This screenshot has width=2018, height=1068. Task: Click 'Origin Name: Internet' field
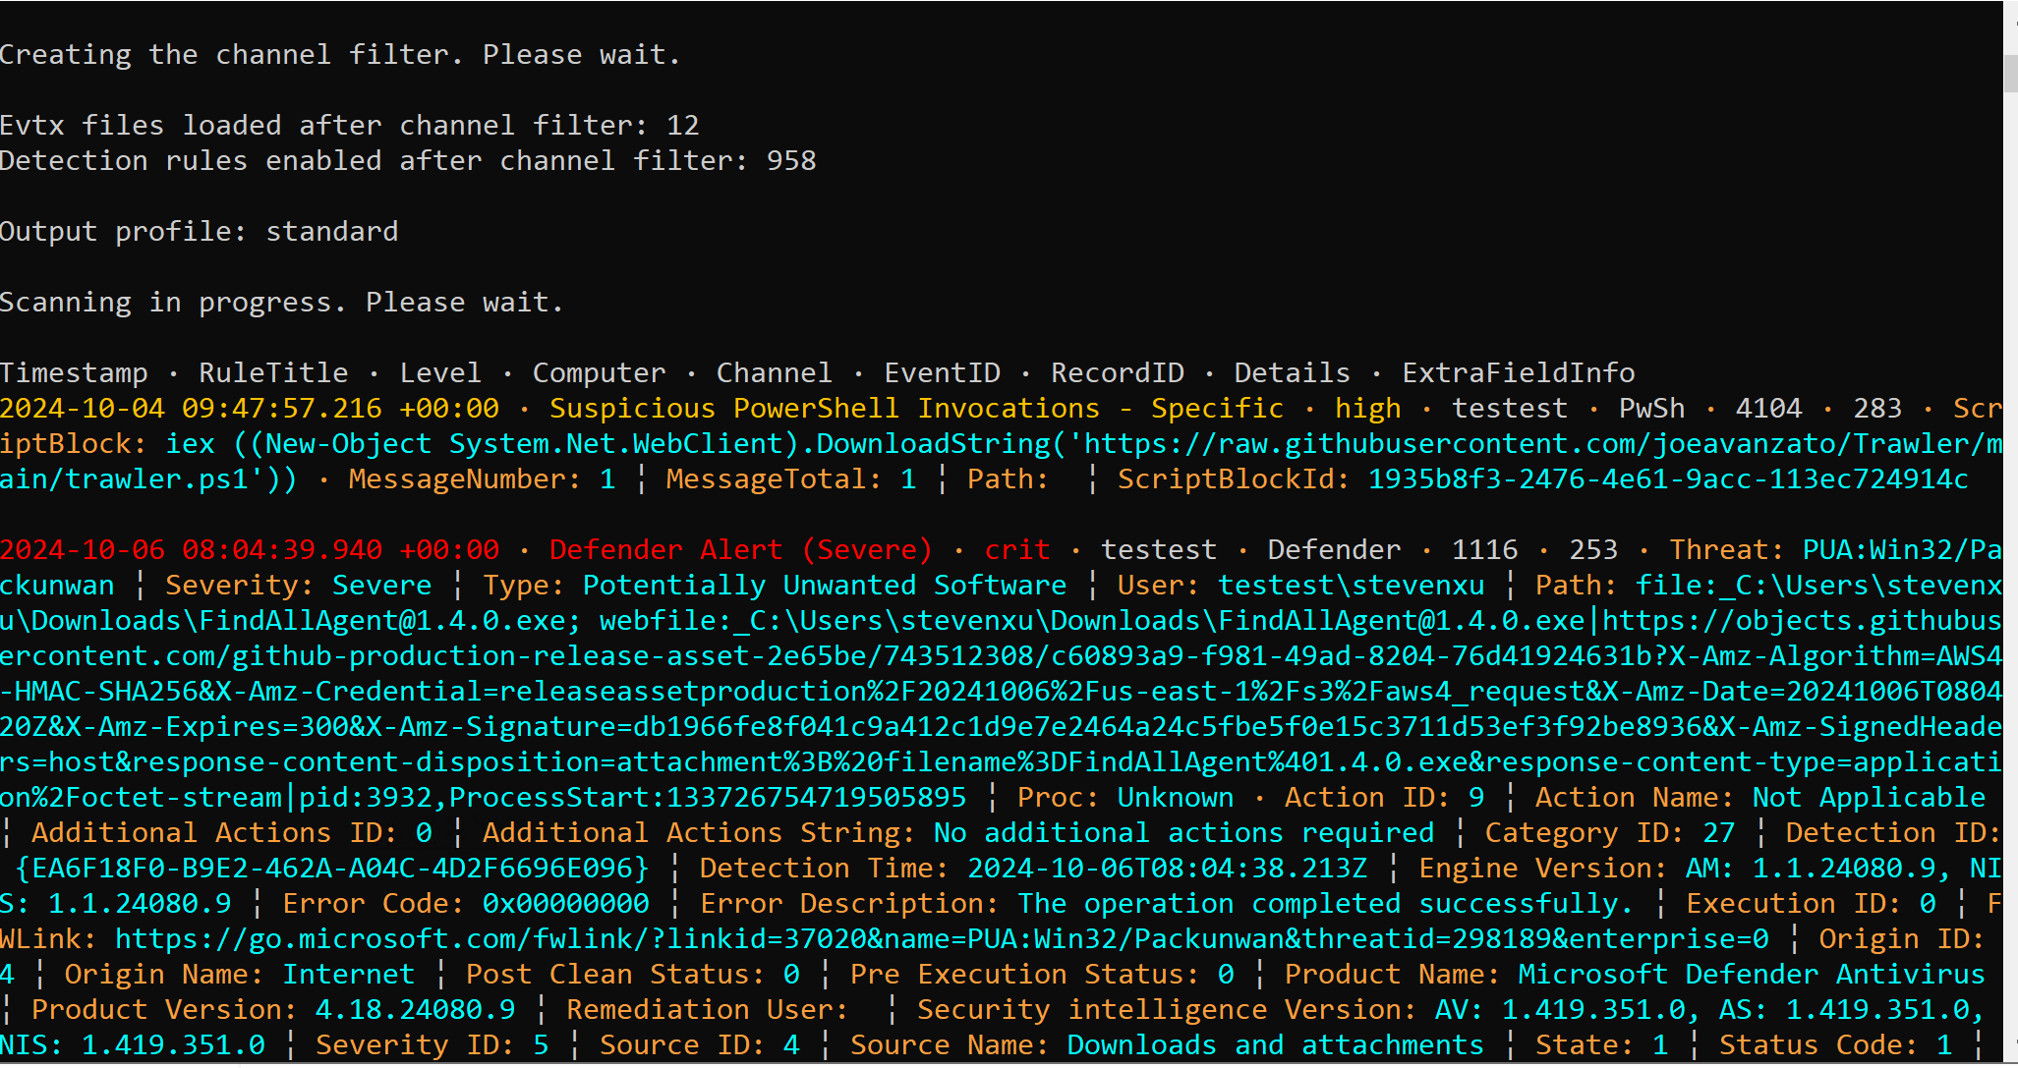click(x=239, y=975)
